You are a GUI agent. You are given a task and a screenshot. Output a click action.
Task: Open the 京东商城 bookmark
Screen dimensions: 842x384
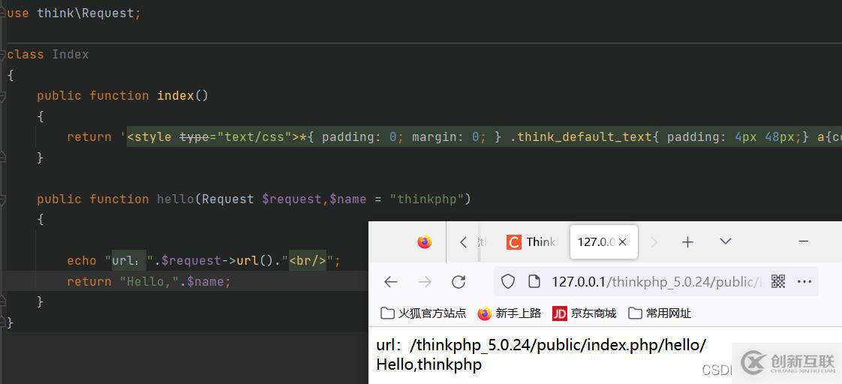(x=585, y=313)
